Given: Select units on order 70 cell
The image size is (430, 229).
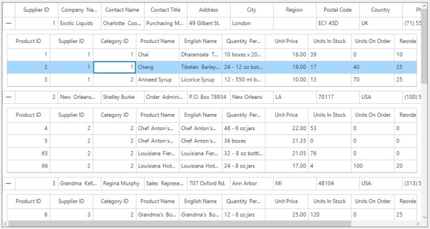Looking at the screenshot, I should click(373, 80).
